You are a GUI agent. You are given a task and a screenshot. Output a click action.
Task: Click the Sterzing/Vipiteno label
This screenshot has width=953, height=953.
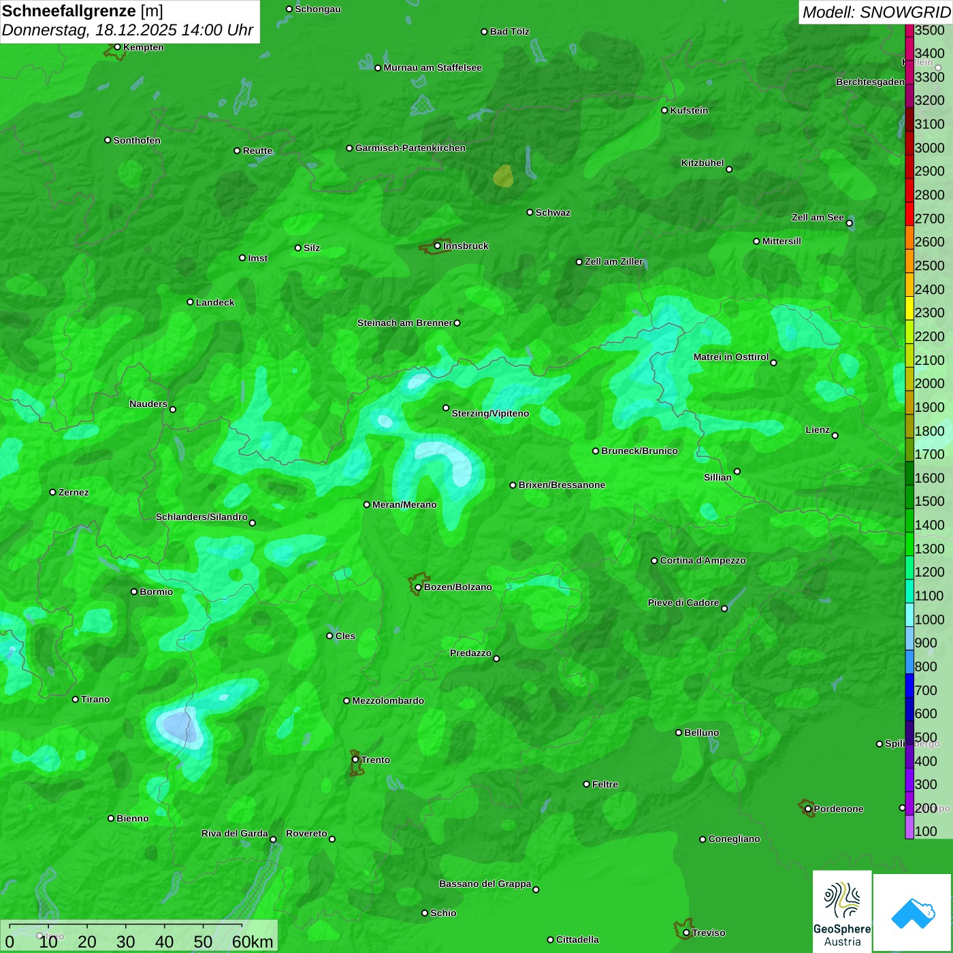[x=490, y=413]
